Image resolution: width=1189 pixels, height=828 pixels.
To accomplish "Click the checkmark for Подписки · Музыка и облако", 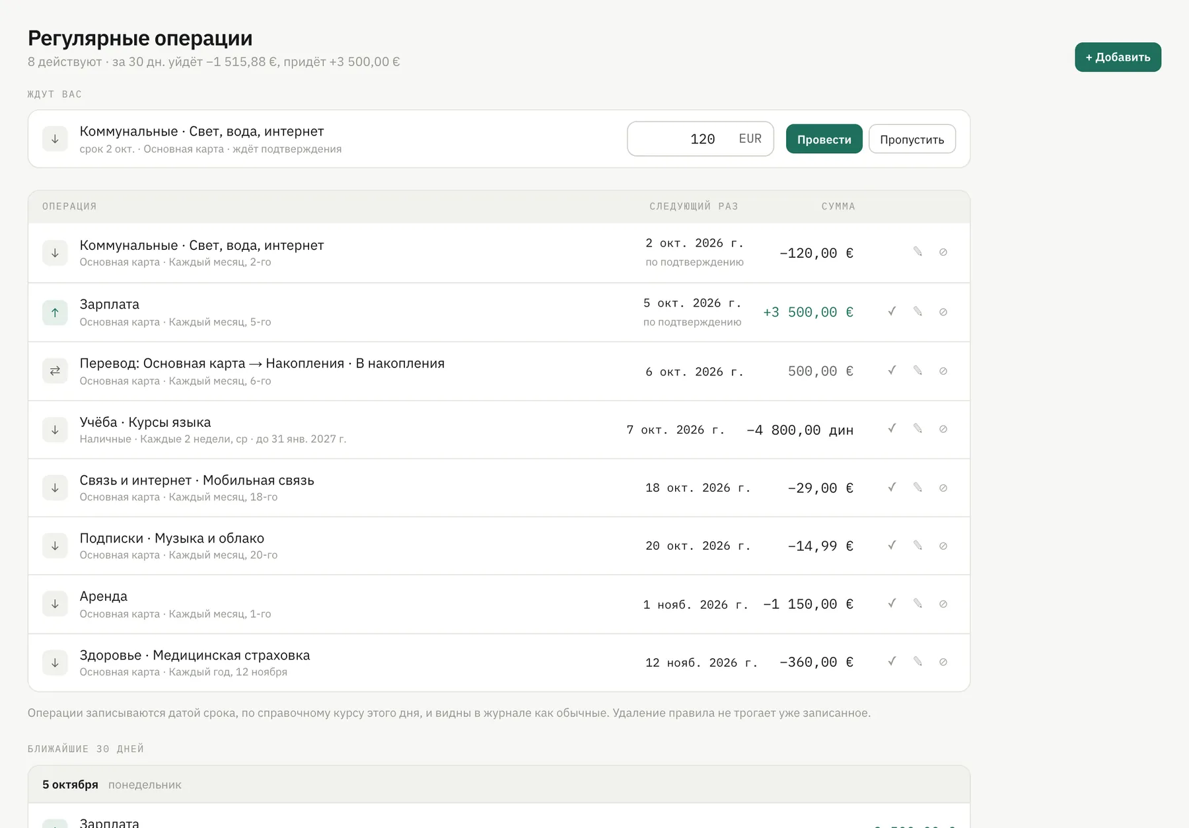I will [x=892, y=545].
